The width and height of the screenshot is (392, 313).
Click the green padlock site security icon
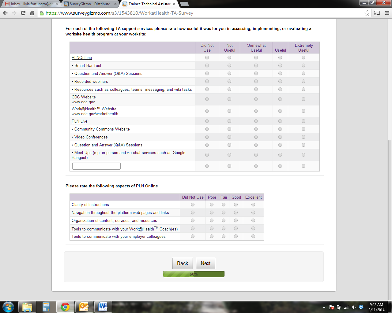(x=42, y=13)
